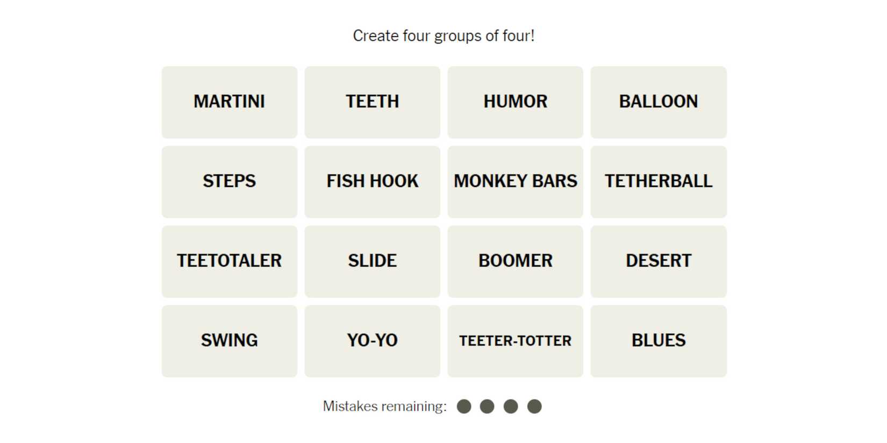
Task: Click the last mistakes remaining dot
Action: coord(534,406)
